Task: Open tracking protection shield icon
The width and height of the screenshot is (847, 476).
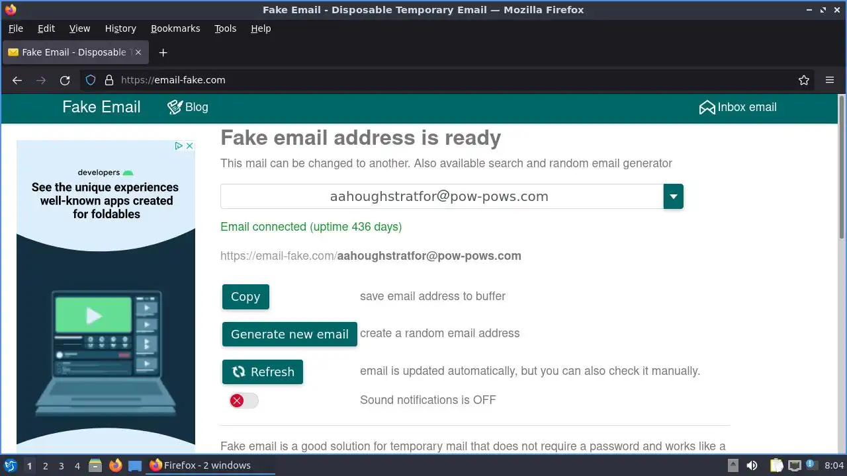Action: (91, 80)
